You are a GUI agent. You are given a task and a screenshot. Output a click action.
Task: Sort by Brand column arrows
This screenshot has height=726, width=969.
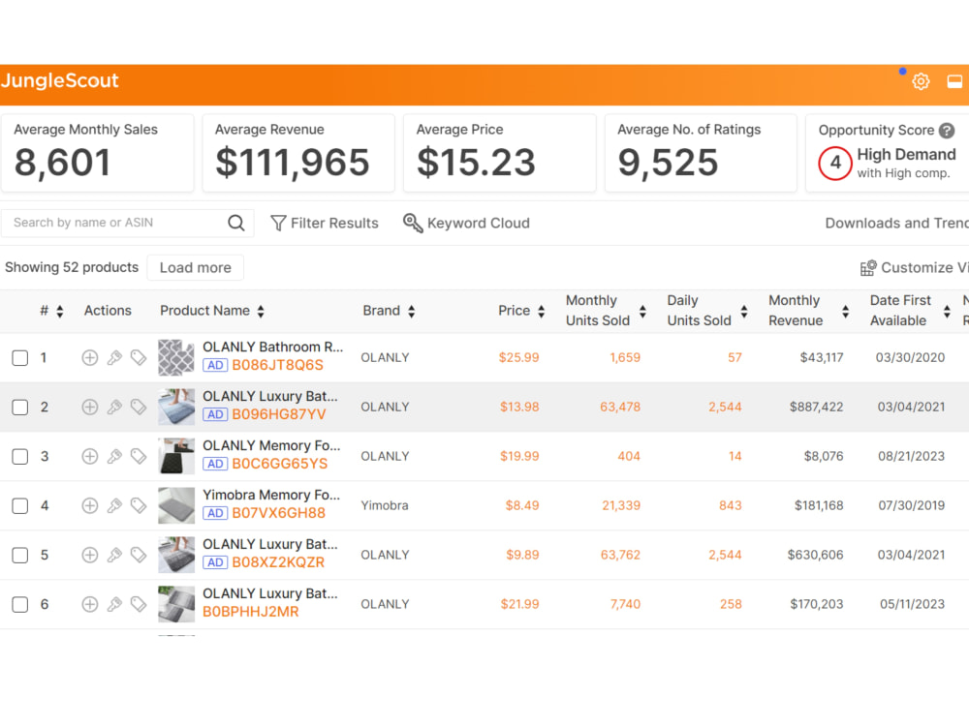coord(412,311)
